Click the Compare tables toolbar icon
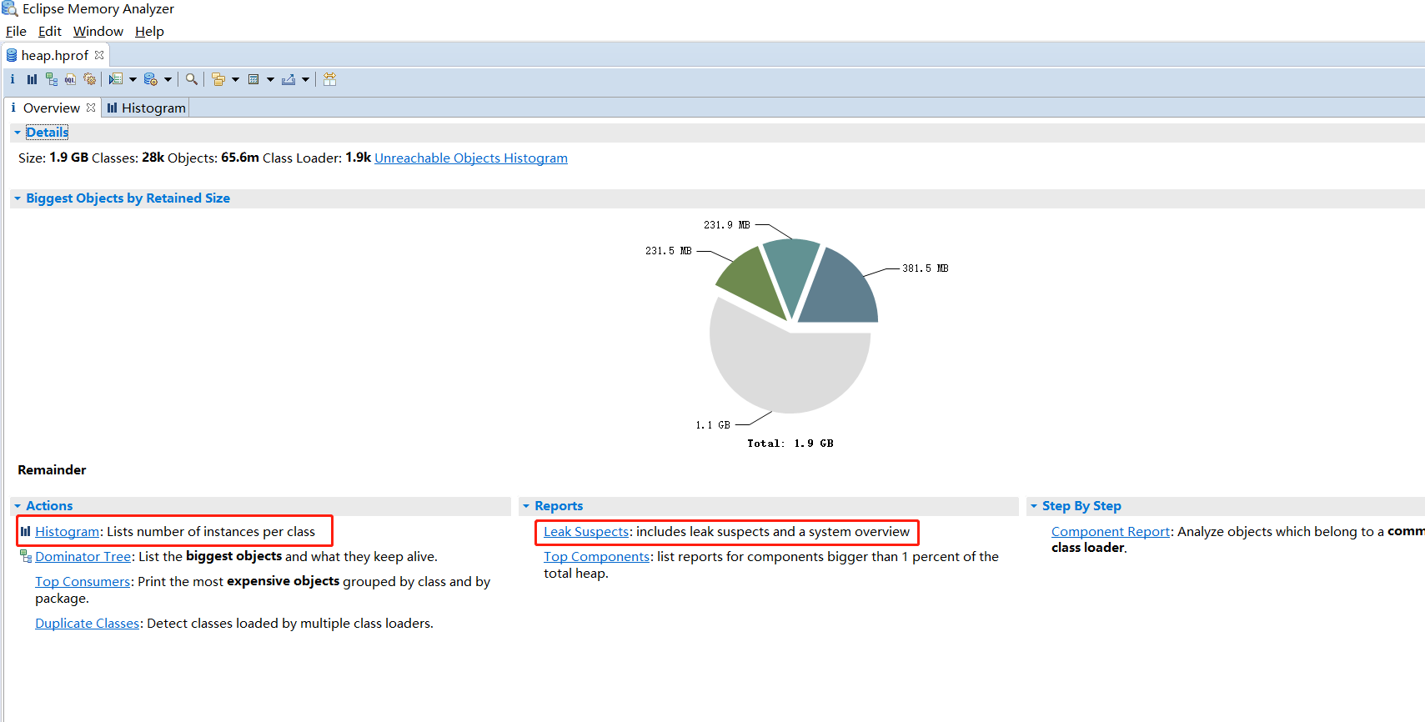 330,79
